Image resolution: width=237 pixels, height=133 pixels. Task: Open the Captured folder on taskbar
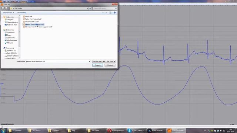pos(56,130)
